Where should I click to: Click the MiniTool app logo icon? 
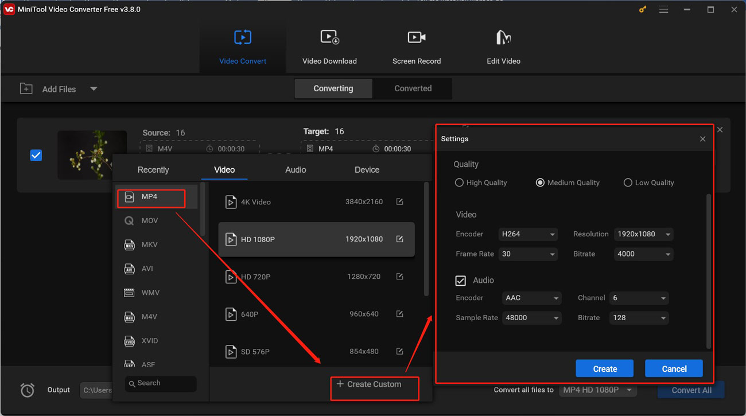pos(9,9)
